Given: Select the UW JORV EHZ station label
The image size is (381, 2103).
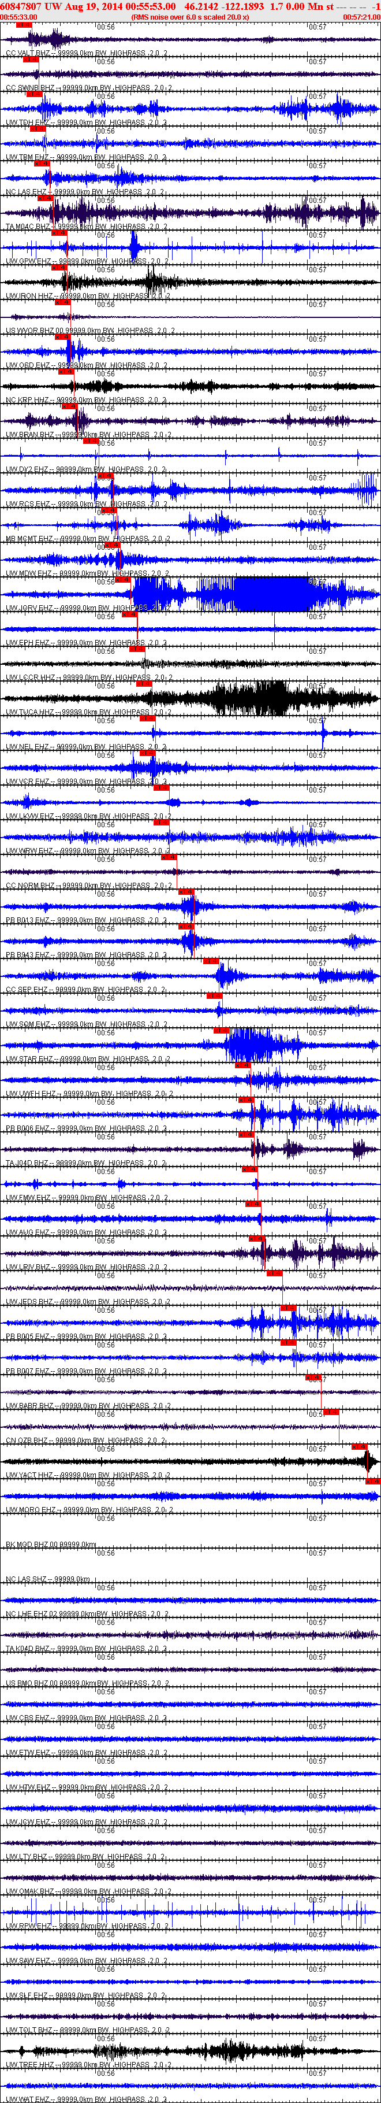Looking at the screenshot, I should 87,608.
